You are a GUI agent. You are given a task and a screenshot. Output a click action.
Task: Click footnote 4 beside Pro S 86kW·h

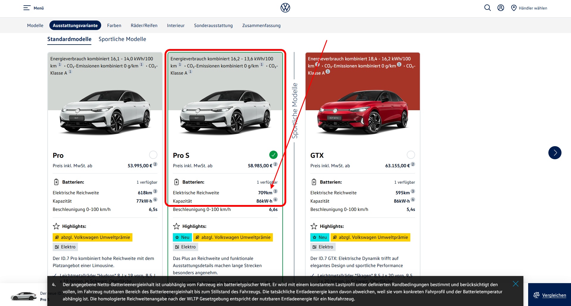coord(276,200)
